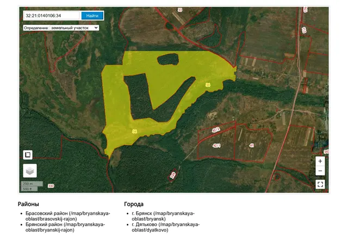
Task: Focus the cadastral number input field
Action: tap(52, 16)
